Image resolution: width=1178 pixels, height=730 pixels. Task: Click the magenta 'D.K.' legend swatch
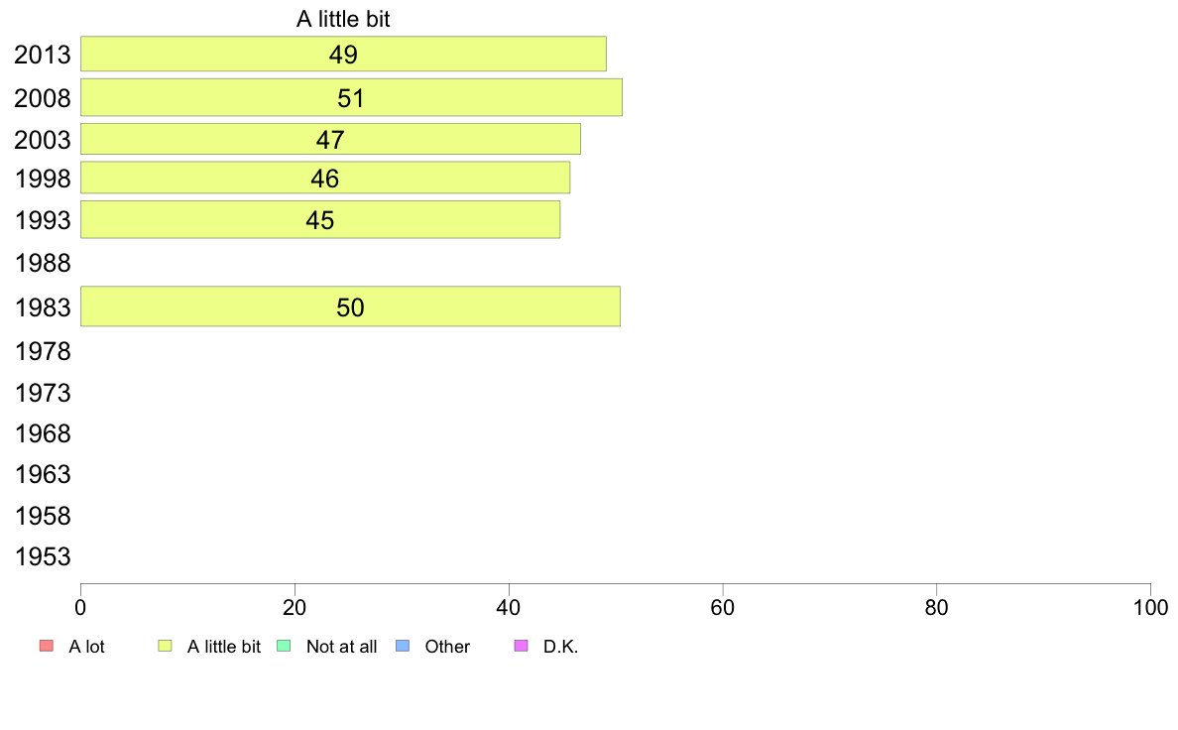[522, 646]
